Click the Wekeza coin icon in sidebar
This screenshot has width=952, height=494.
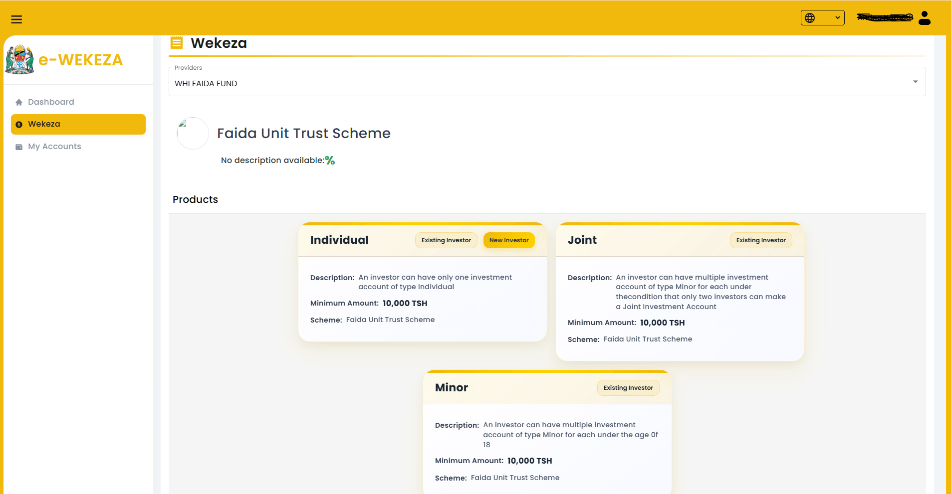(19, 125)
